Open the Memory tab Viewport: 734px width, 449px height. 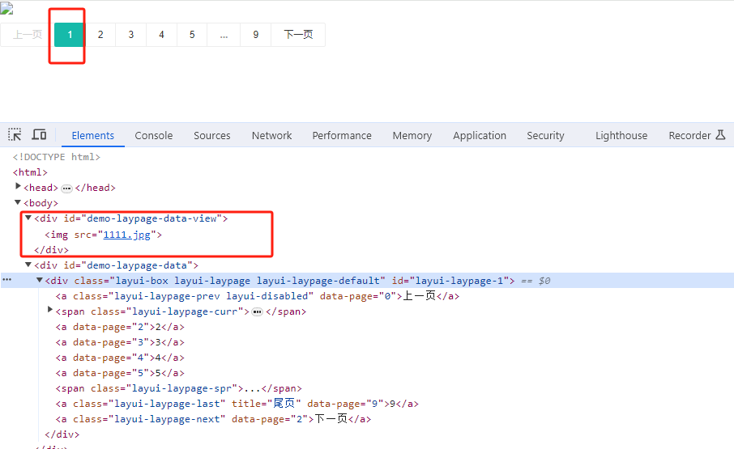pyautogui.click(x=412, y=135)
